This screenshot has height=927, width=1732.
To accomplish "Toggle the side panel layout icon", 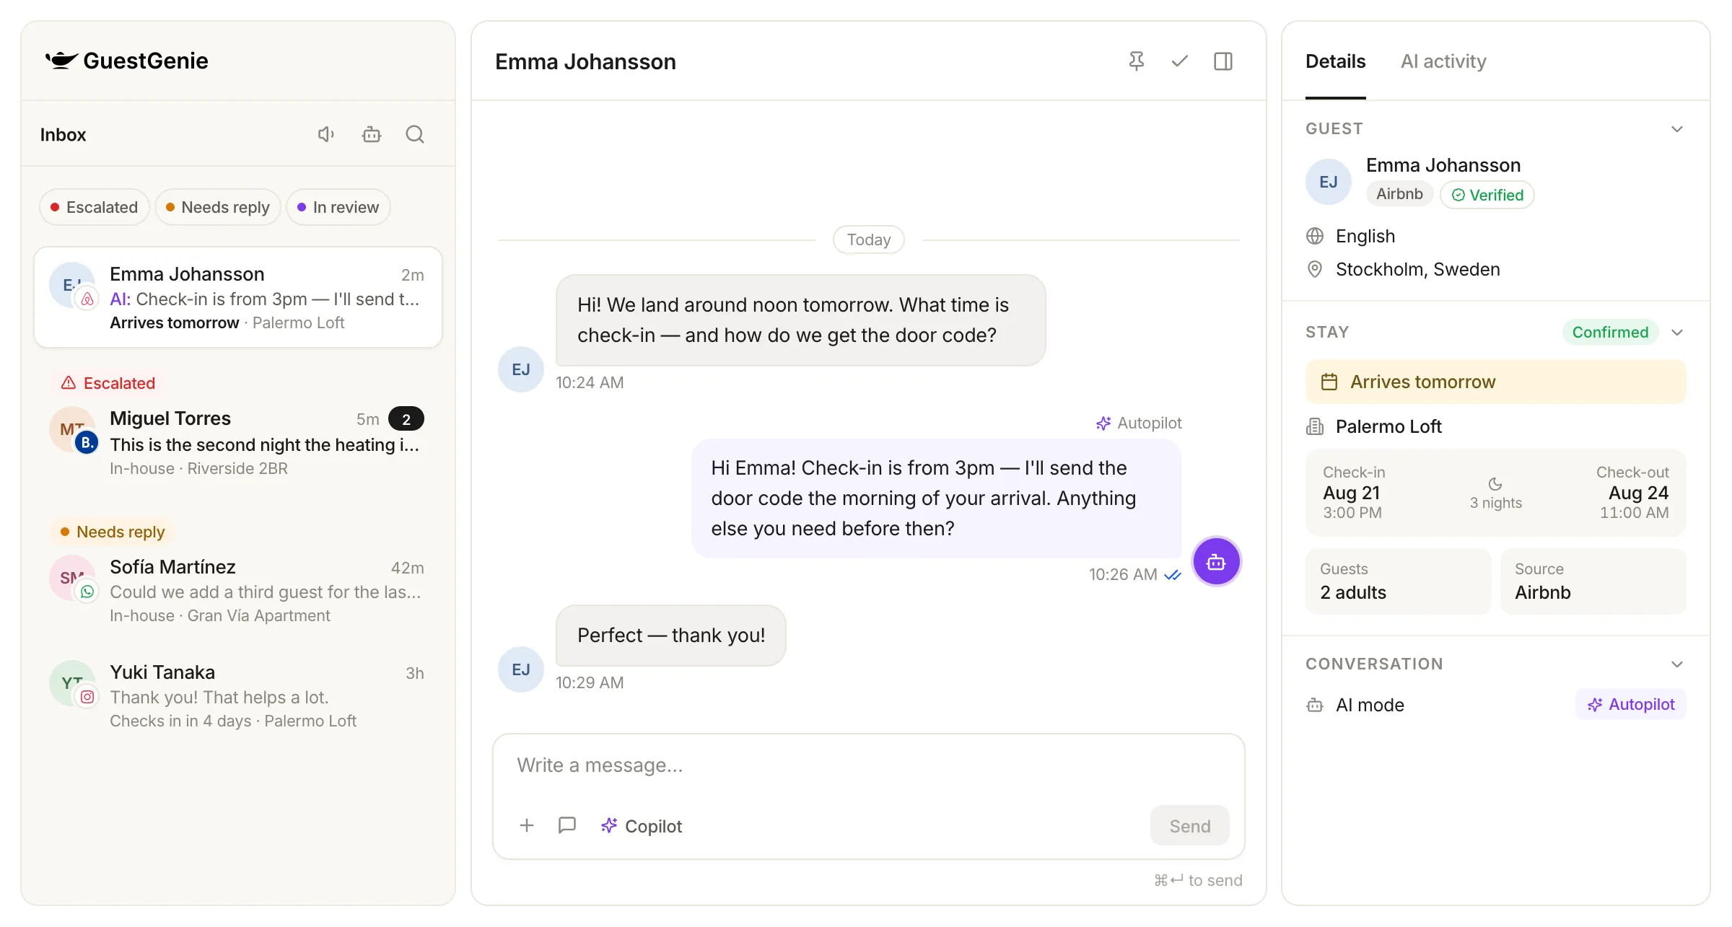I will tap(1223, 61).
